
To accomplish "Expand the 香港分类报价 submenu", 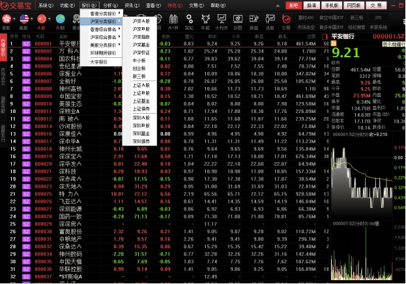I will pos(104,13).
